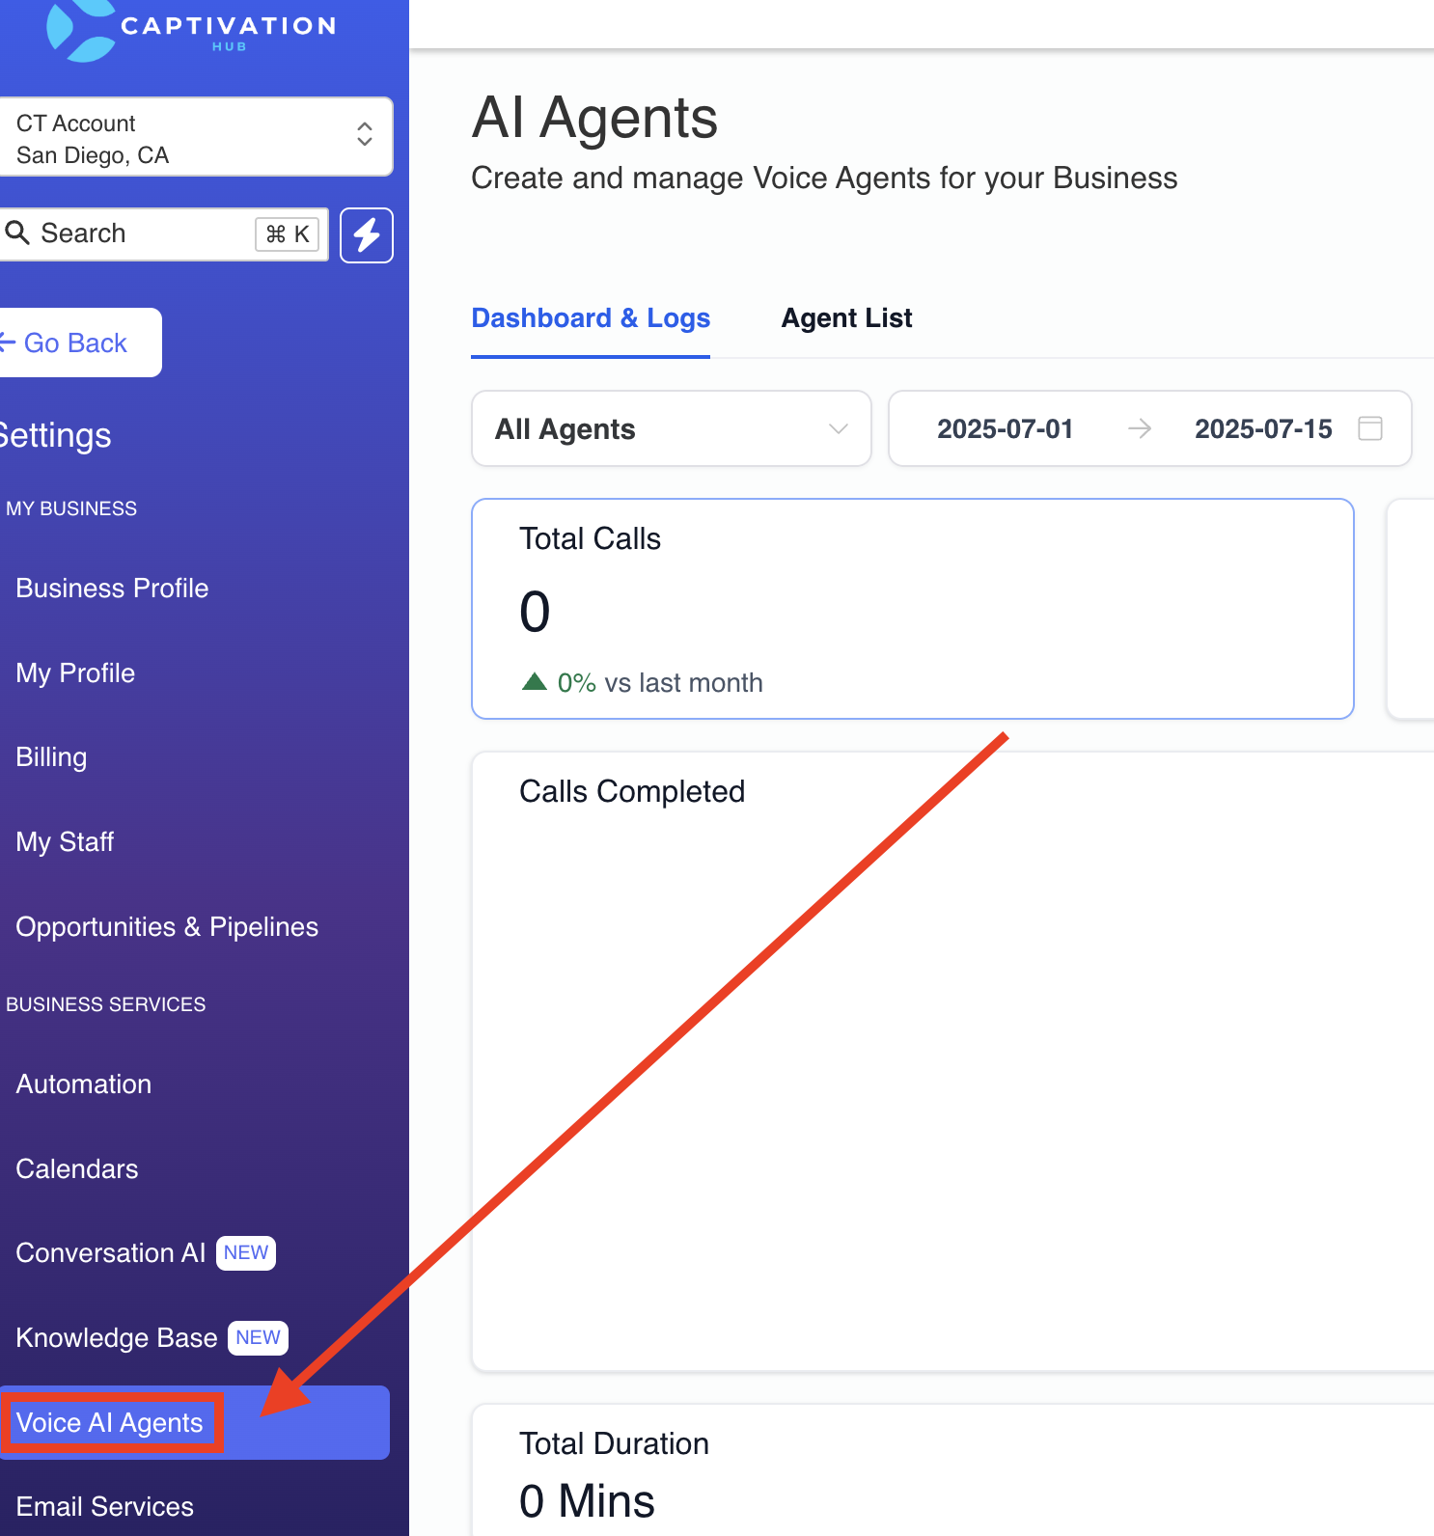Open the date range calendar icon
Image resolution: width=1434 pixels, height=1536 pixels.
coord(1369,428)
